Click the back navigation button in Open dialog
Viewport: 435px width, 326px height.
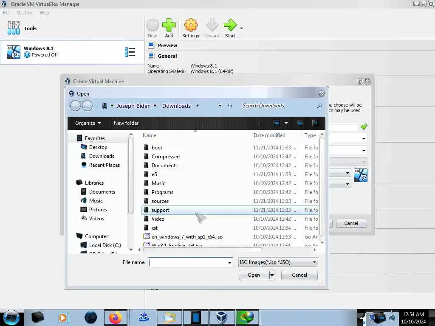click(75, 106)
